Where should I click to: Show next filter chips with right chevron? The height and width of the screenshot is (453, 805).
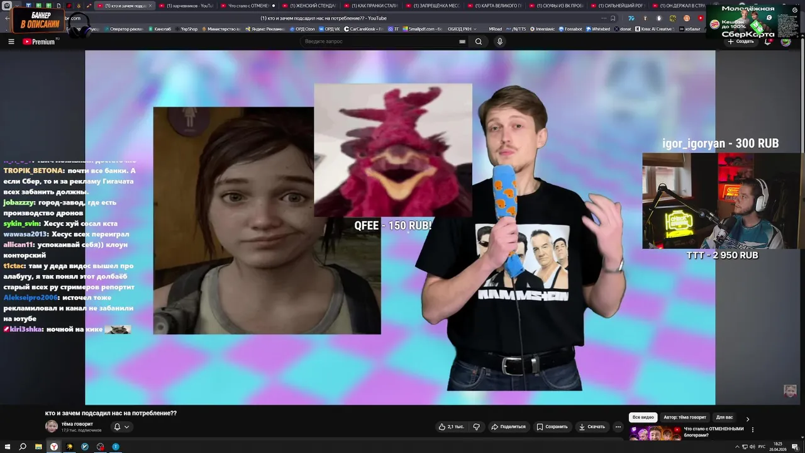[748, 418]
